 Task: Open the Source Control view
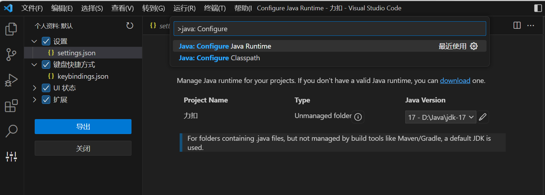(x=11, y=55)
